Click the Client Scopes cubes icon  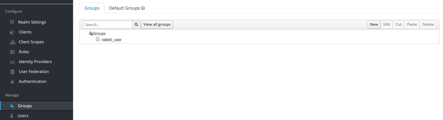click(x=13, y=42)
